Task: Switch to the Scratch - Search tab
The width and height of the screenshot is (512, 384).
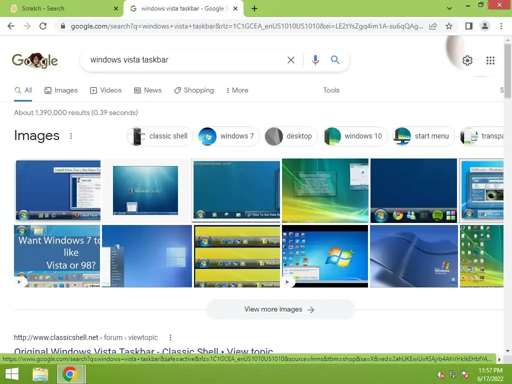Action: pyautogui.click(x=62, y=8)
